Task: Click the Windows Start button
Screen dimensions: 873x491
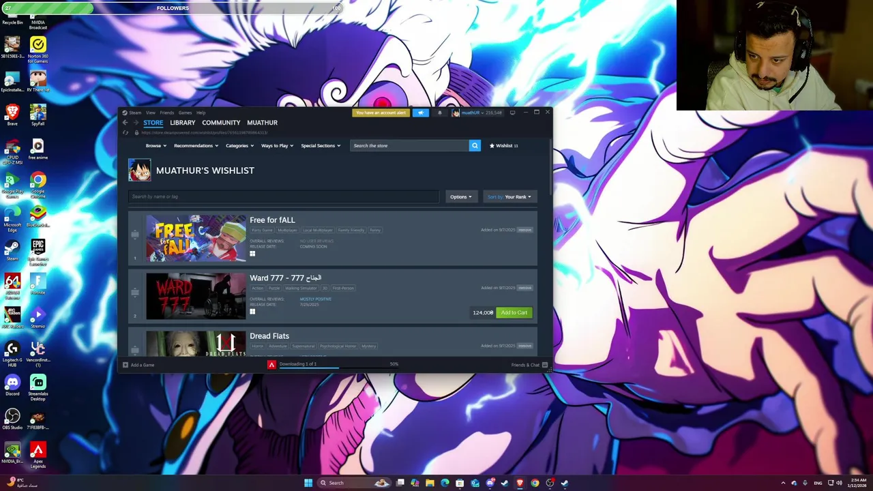Action: 308,483
